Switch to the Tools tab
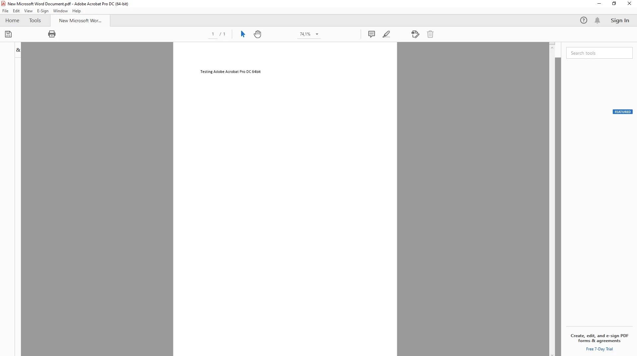Screen dimensions: 637x356 tap(35, 21)
